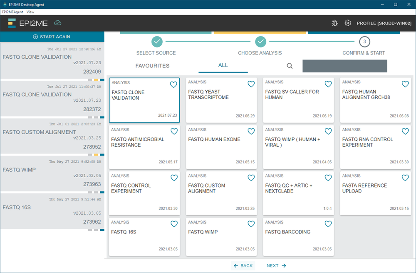Select the FASTQ 16S analysis card
Viewport: 416px width, 273px height.
point(144,237)
